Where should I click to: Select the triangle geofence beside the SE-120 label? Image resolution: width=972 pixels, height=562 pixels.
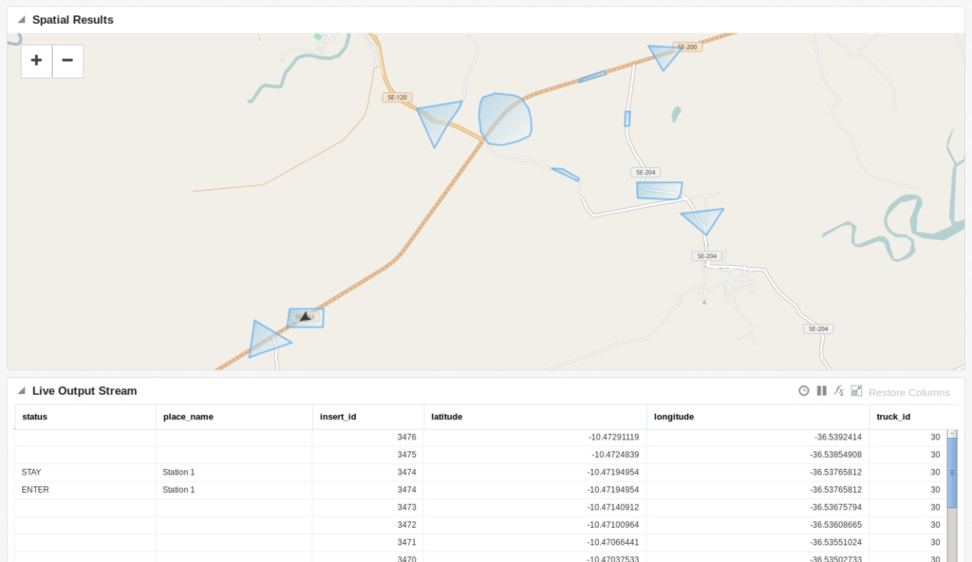point(439,123)
